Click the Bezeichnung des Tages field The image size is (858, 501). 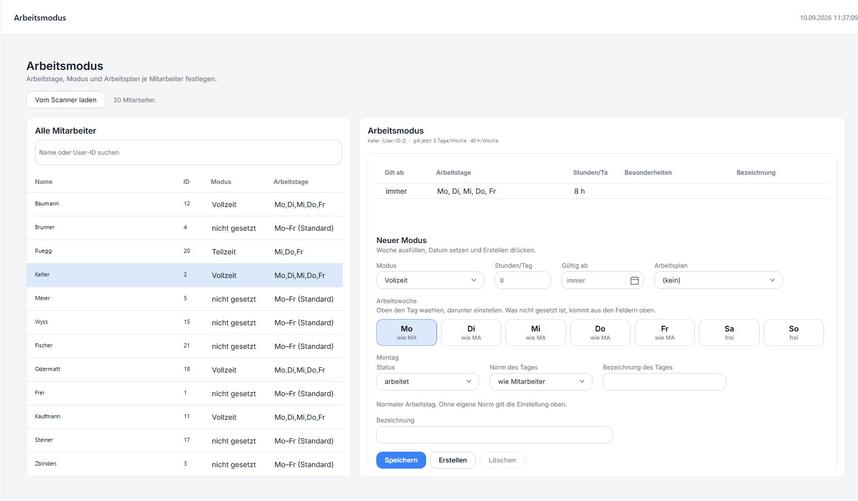[664, 382]
